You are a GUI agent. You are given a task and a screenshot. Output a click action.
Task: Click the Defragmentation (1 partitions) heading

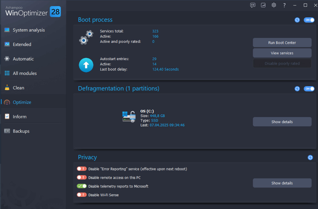(x=118, y=88)
